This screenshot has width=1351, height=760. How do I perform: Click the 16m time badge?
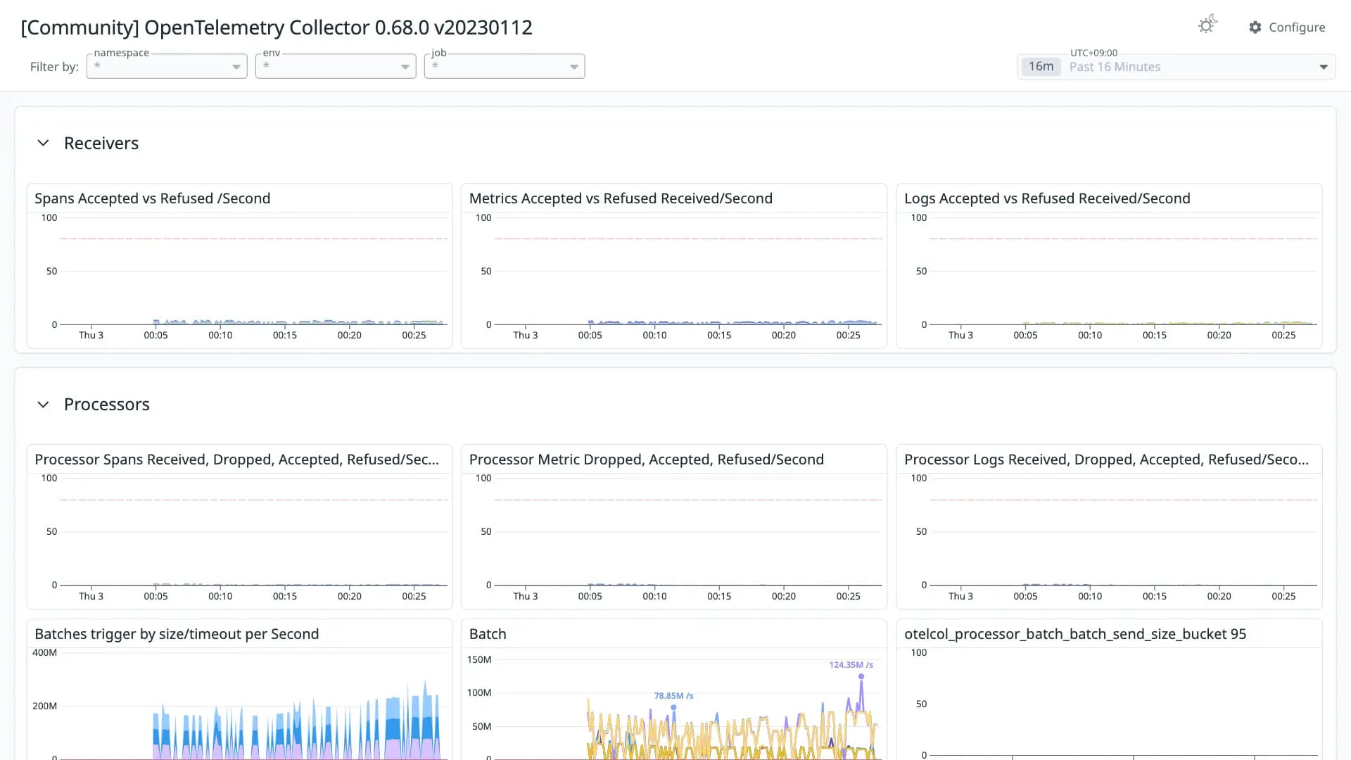1041,67
